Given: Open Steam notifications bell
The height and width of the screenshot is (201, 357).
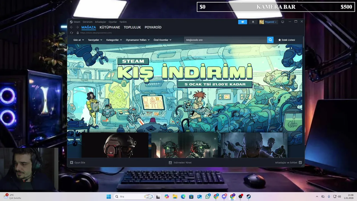Looking at the screenshot, I should [x=253, y=22].
